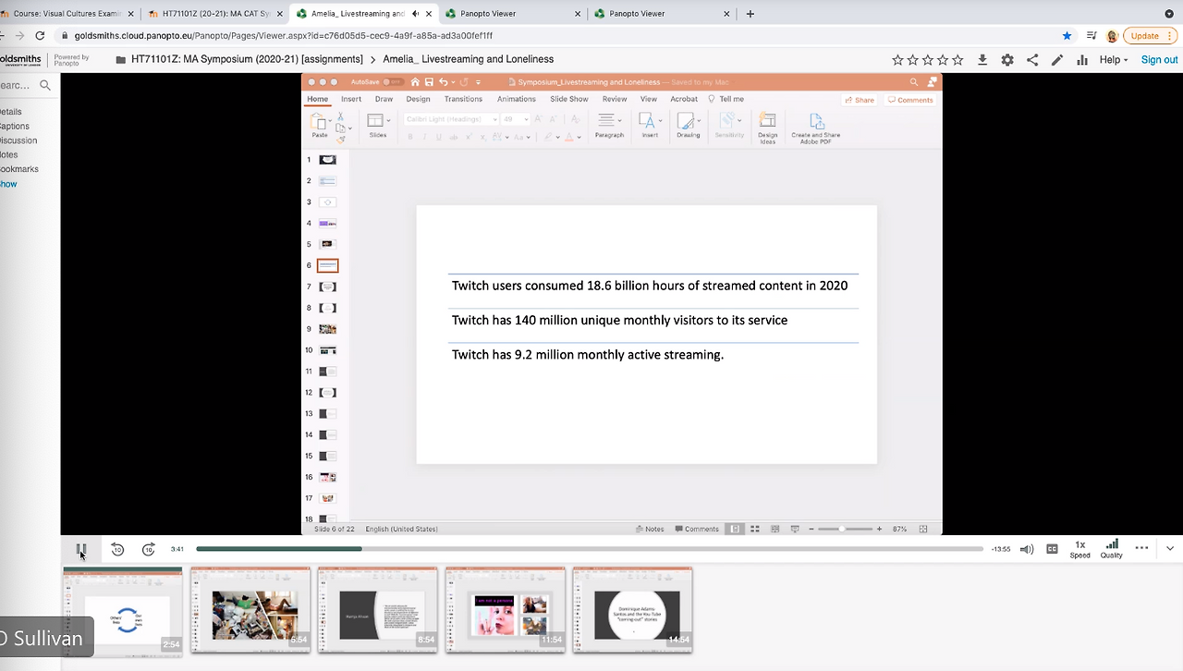Image resolution: width=1183 pixels, height=671 pixels.
Task: Open a new browser tab
Action: click(x=750, y=14)
